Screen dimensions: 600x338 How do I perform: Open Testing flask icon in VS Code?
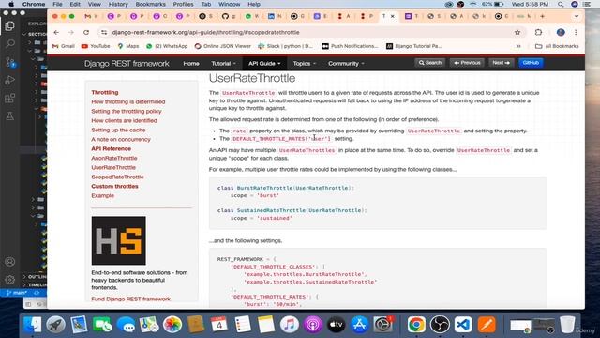point(10,116)
